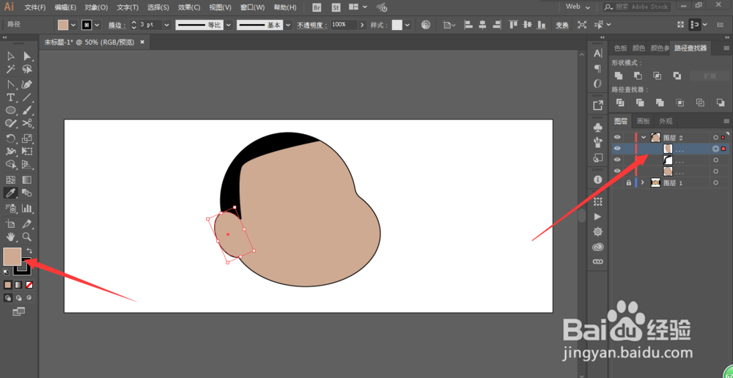Image resolution: width=733 pixels, height=378 pixels.
Task: Click the Unite shape mode icon
Action: (619, 75)
